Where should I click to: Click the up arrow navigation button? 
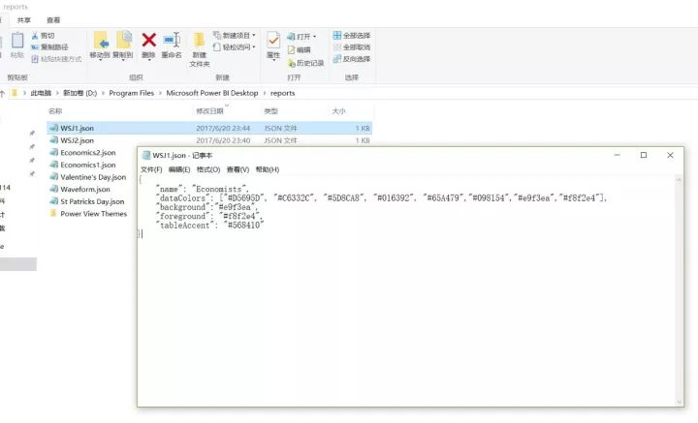tap(2, 93)
